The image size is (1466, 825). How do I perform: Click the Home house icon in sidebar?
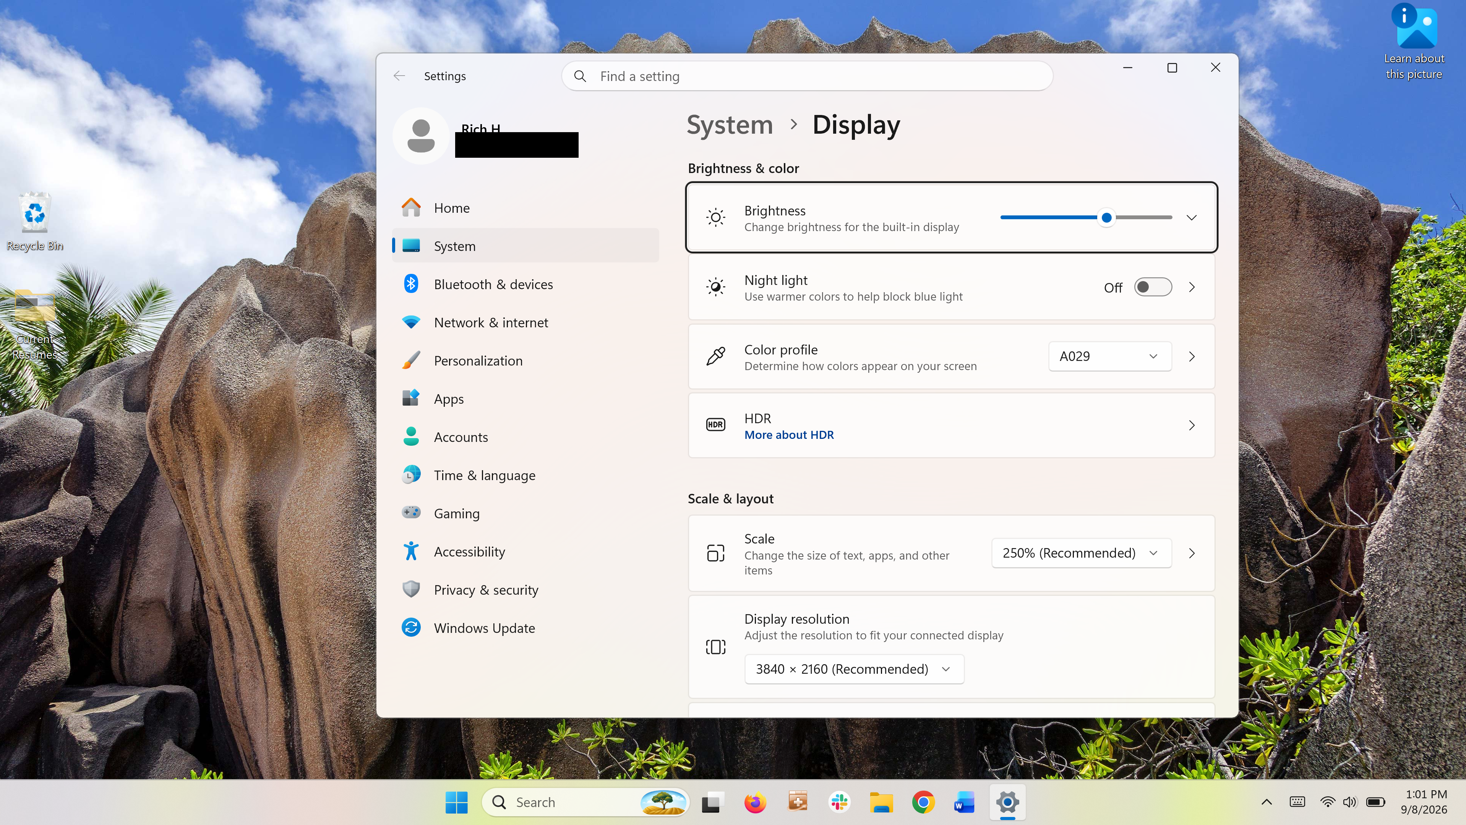point(411,208)
